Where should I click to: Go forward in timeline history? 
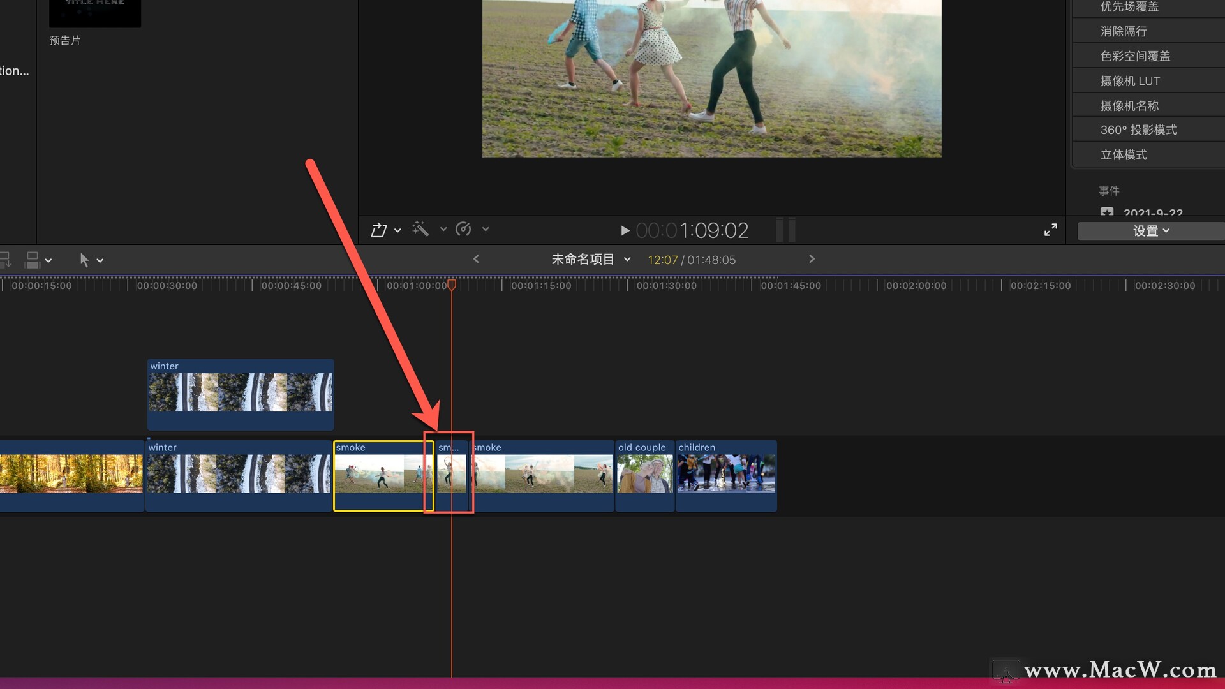[x=812, y=259]
